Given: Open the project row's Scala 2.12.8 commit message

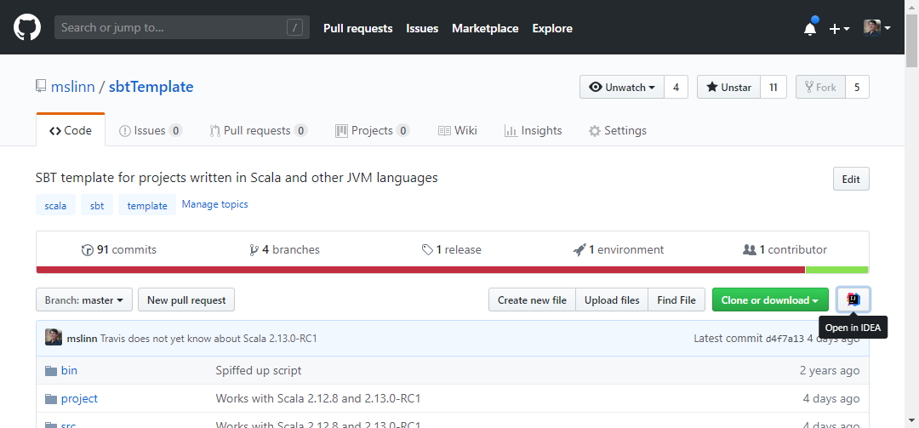Looking at the screenshot, I should (318, 399).
